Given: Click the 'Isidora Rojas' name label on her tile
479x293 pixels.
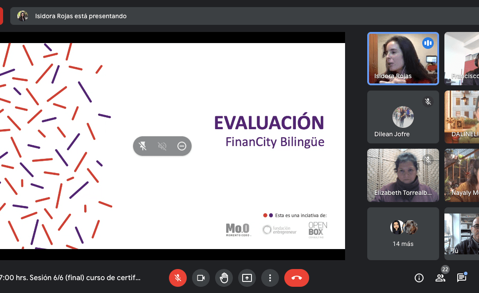Looking at the screenshot, I should click(x=393, y=76).
